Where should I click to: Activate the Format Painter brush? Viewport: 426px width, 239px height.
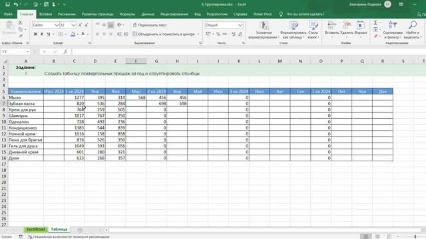click(x=21, y=36)
